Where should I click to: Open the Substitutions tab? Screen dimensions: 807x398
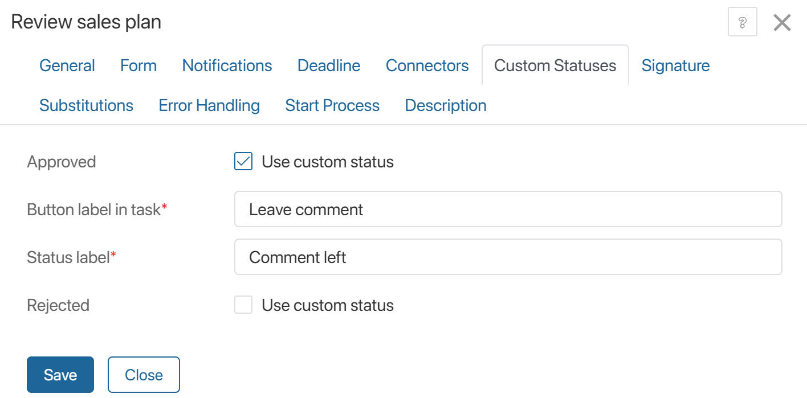click(x=87, y=105)
